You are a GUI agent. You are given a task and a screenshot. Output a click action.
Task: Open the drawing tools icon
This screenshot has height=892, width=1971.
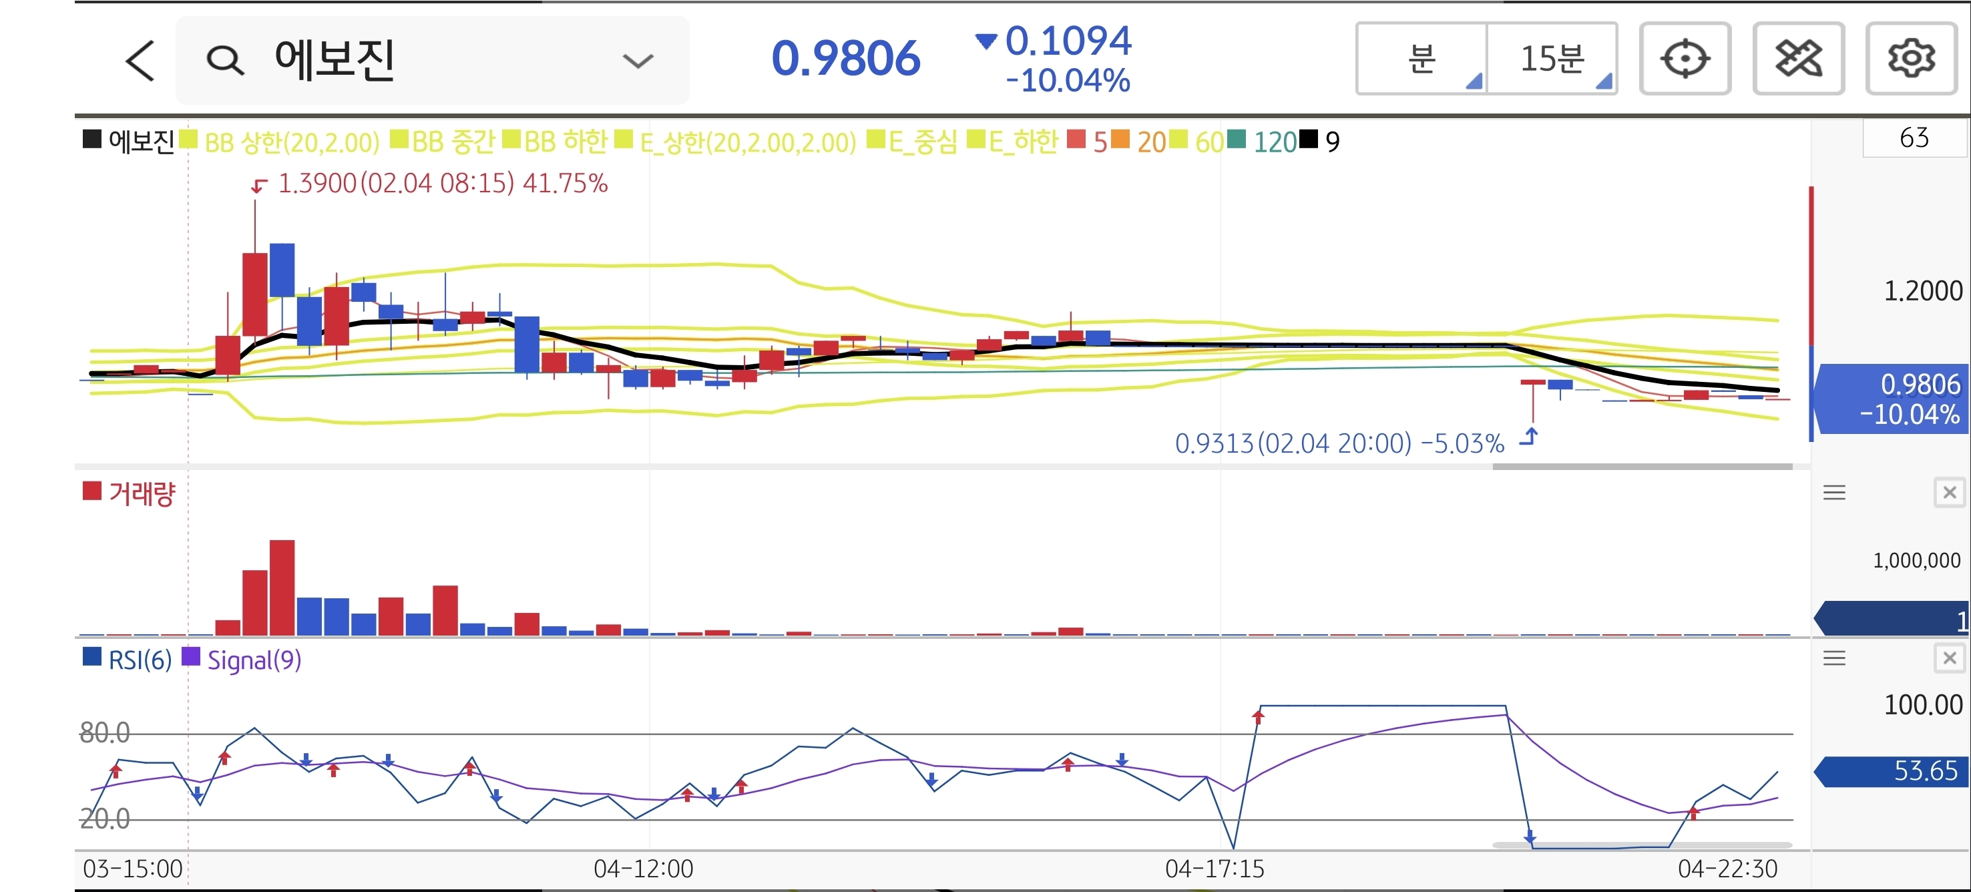pos(1797,59)
